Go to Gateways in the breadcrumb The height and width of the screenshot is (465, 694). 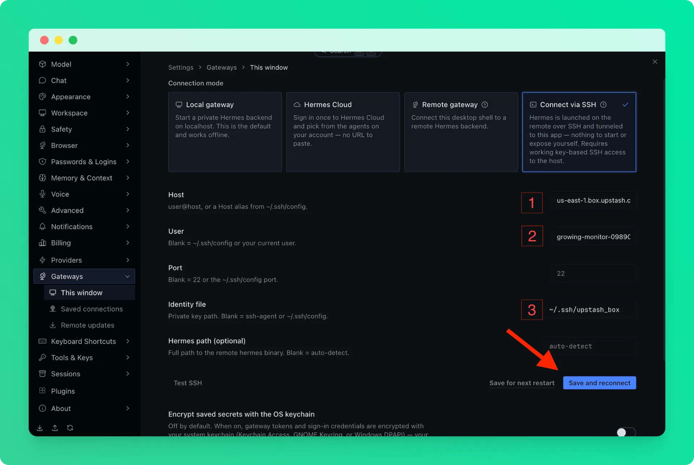coord(222,68)
